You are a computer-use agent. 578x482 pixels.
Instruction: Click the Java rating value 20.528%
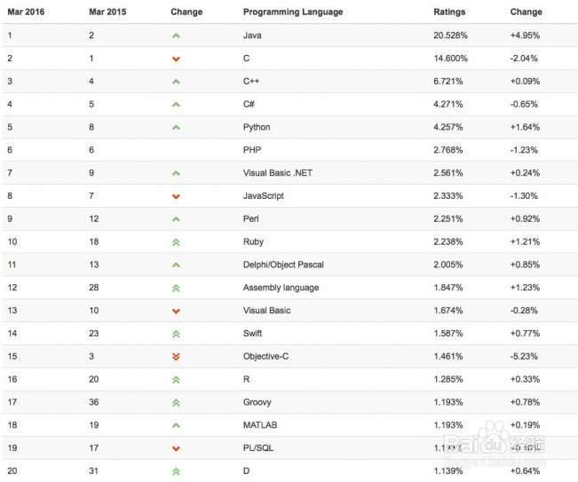450,36
